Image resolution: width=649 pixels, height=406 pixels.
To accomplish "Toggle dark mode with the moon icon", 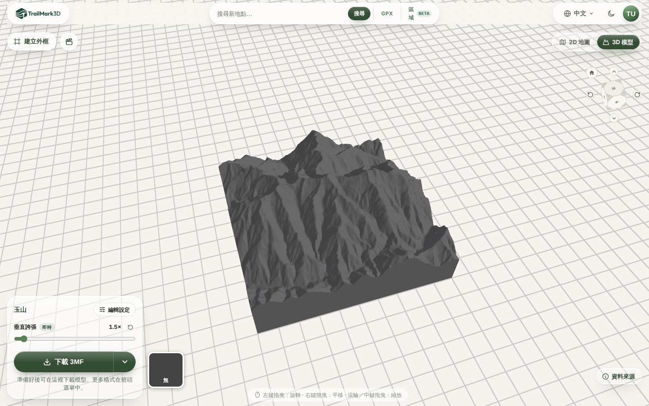I will coord(611,14).
